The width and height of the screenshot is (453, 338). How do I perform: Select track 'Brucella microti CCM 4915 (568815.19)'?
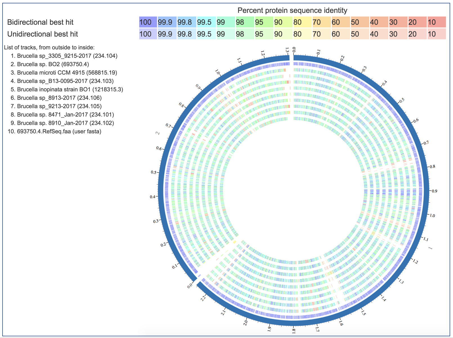tap(67, 73)
